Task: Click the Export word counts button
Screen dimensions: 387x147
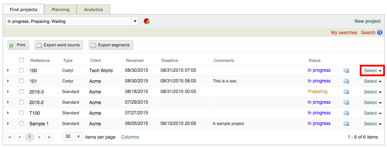Action: coord(59,45)
